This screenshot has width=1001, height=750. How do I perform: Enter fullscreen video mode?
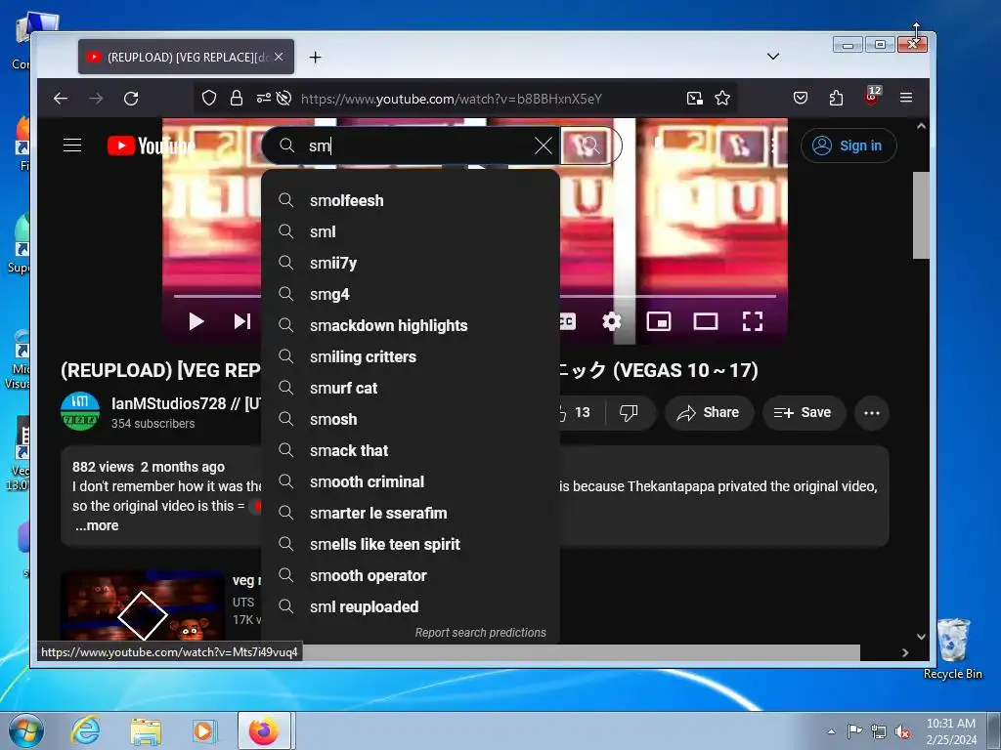coord(753,321)
